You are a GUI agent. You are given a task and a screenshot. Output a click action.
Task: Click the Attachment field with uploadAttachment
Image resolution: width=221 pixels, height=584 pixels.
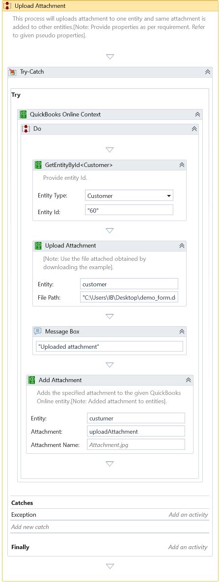(x=136, y=431)
